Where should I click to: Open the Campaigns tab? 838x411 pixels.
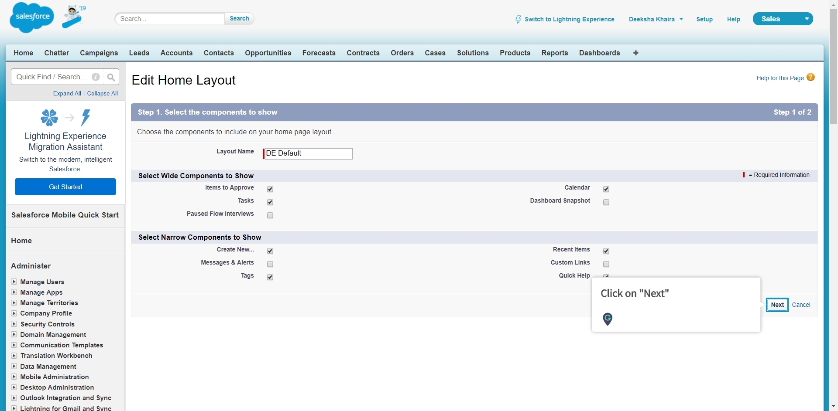(x=99, y=53)
